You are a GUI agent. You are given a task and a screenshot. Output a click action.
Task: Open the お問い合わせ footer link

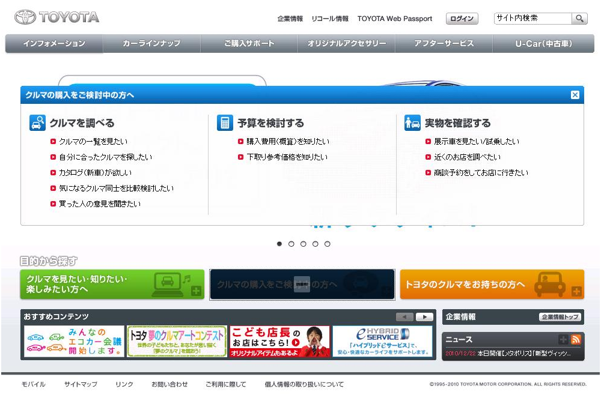(169, 384)
